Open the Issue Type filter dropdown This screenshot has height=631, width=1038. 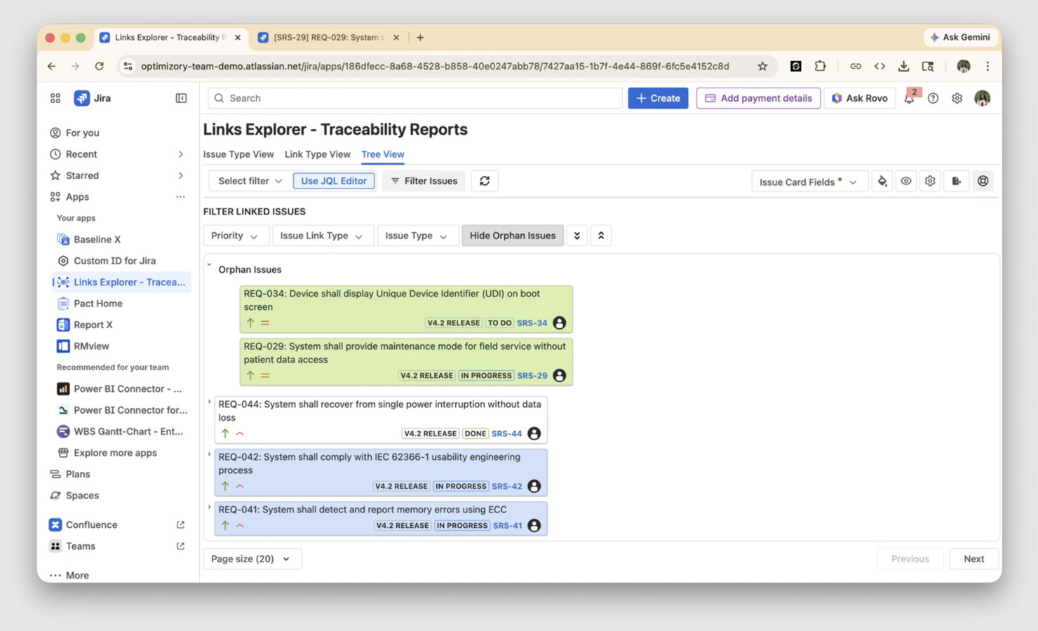tap(417, 236)
